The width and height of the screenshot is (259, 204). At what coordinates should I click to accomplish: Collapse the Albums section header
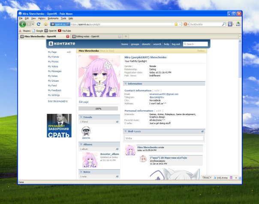click(99, 144)
